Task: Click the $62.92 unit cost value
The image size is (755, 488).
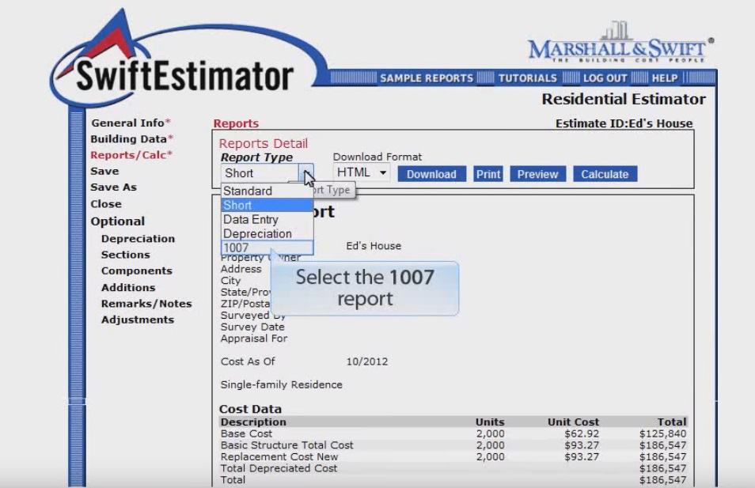Action: coord(582,433)
